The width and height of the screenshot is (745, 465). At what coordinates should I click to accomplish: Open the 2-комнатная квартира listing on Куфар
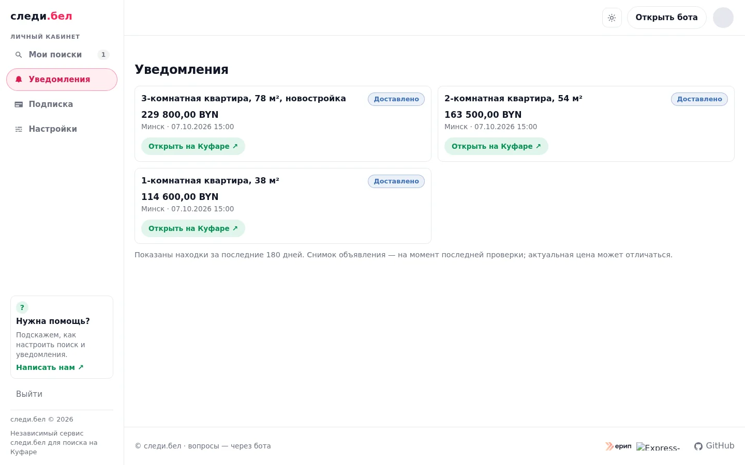pos(496,146)
